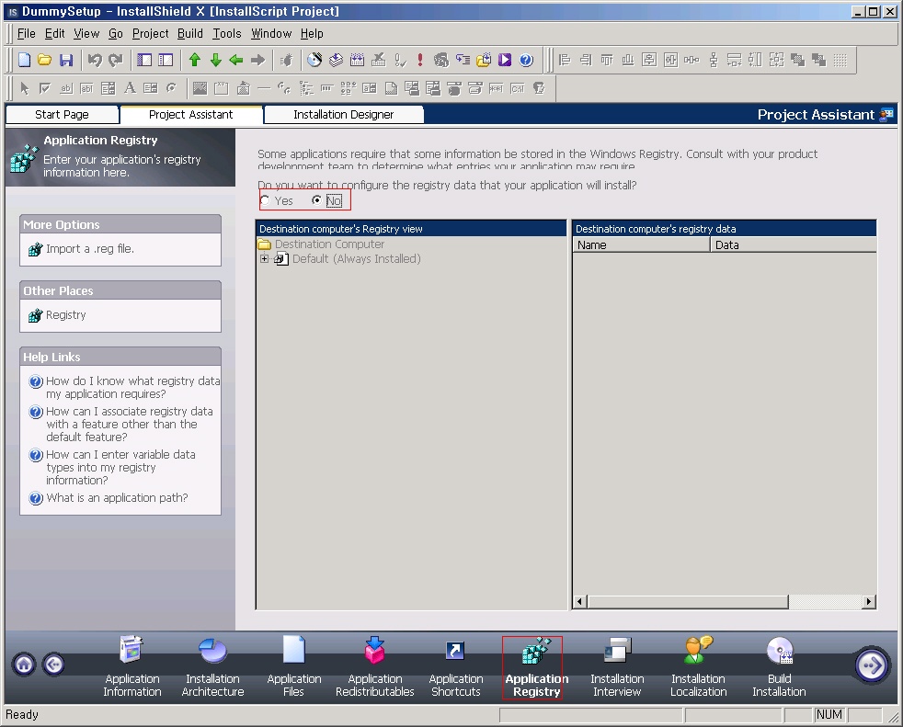
Task: Open the Tools menu
Action: pos(227,33)
